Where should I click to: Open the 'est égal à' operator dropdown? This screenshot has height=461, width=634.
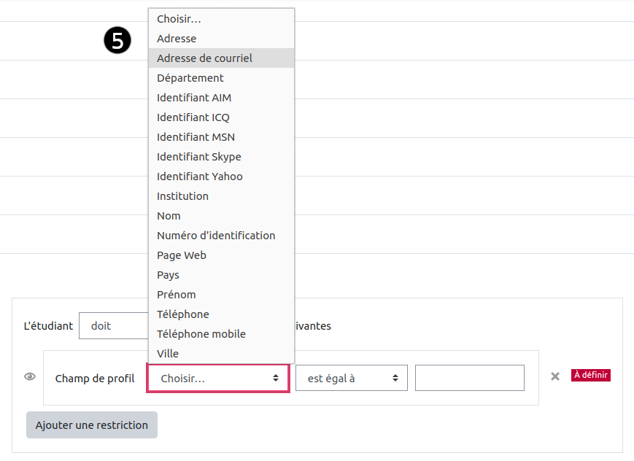(352, 378)
